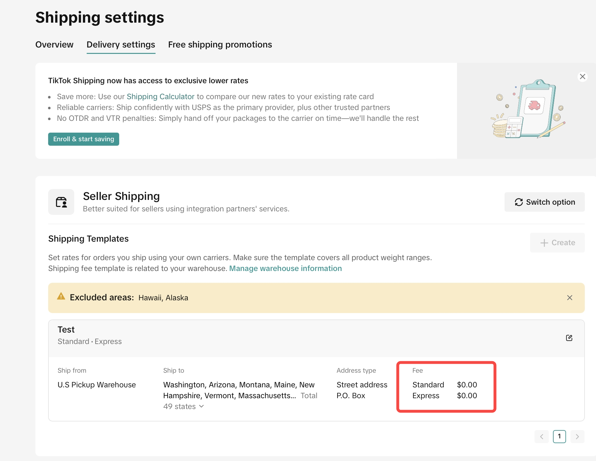Open the Shipping Calculator link

click(160, 97)
